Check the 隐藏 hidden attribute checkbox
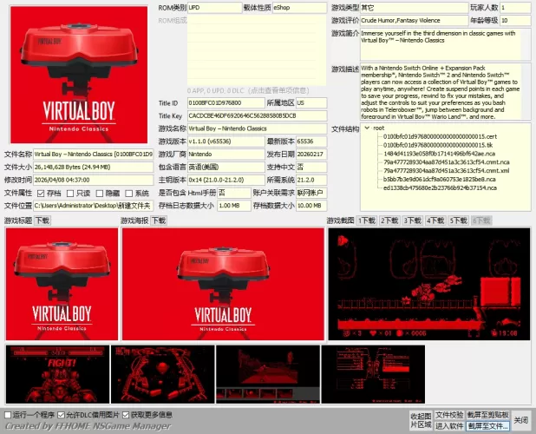Image resolution: width=536 pixels, height=434 pixels. (100, 194)
